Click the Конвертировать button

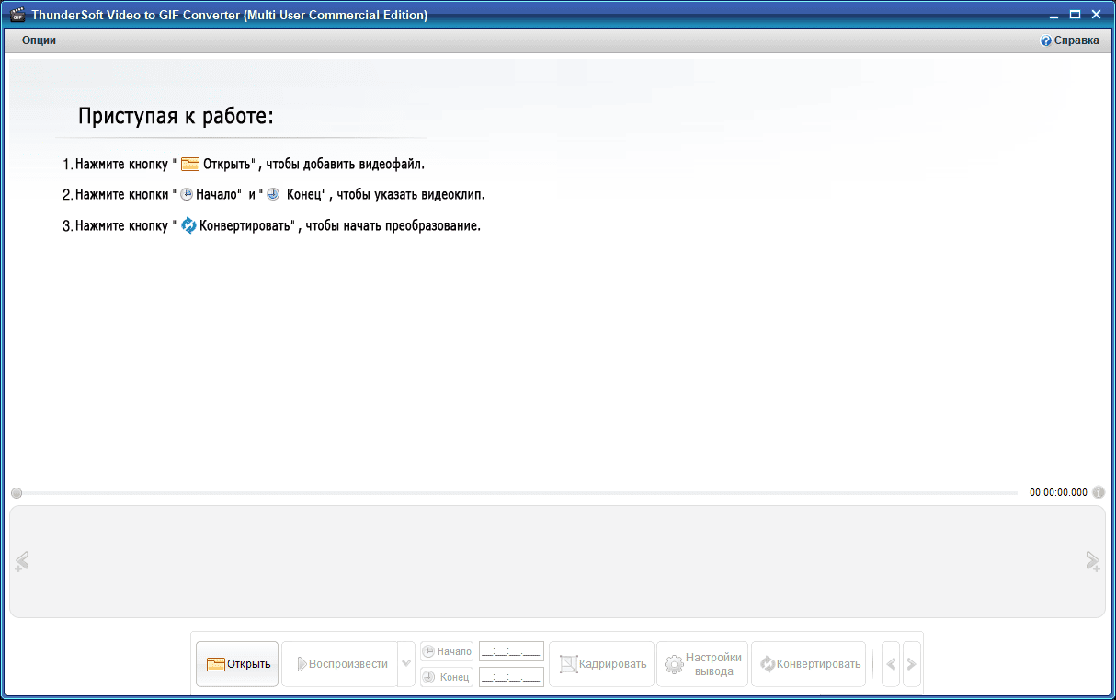pos(809,664)
